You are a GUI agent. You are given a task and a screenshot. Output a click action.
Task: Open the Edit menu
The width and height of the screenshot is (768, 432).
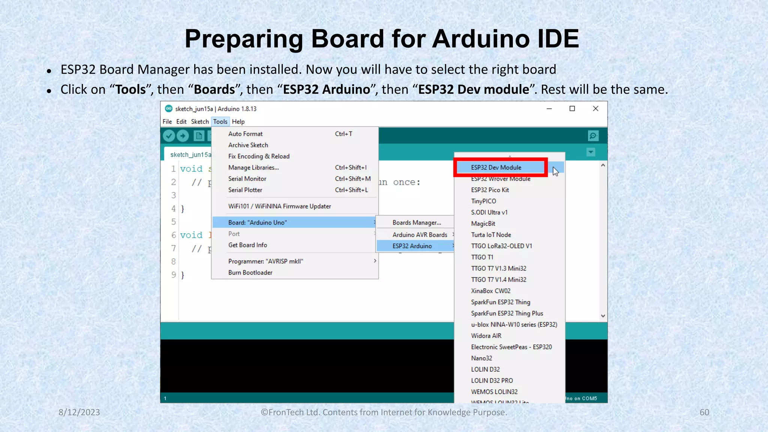(181, 121)
